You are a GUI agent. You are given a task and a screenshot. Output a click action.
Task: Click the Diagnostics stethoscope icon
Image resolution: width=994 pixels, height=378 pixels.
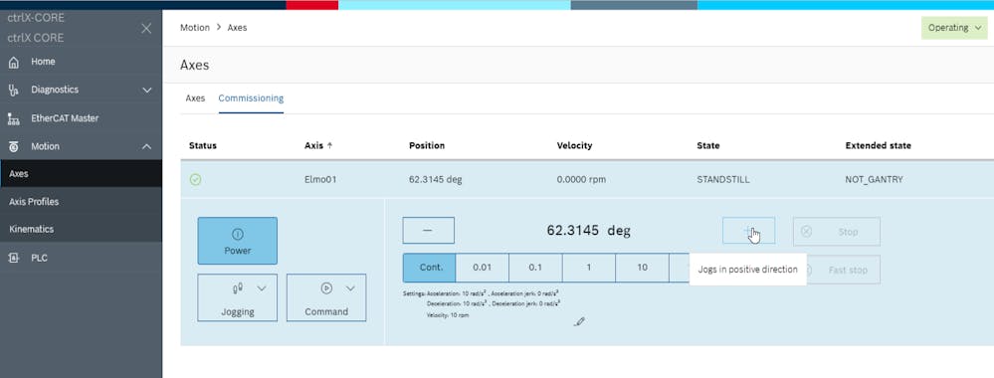click(14, 91)
